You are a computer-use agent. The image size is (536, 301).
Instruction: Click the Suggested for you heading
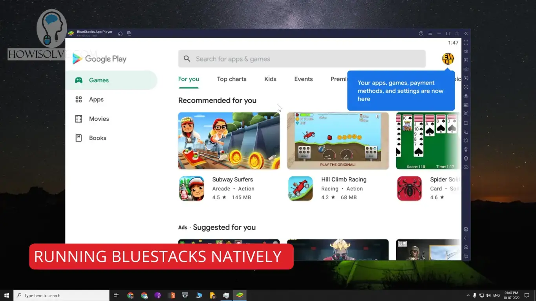(x=224, y=227)
